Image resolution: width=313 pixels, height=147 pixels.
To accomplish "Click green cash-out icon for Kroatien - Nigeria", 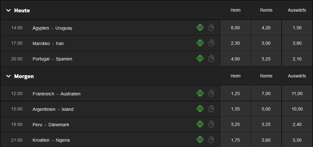I will pos(200,140).
